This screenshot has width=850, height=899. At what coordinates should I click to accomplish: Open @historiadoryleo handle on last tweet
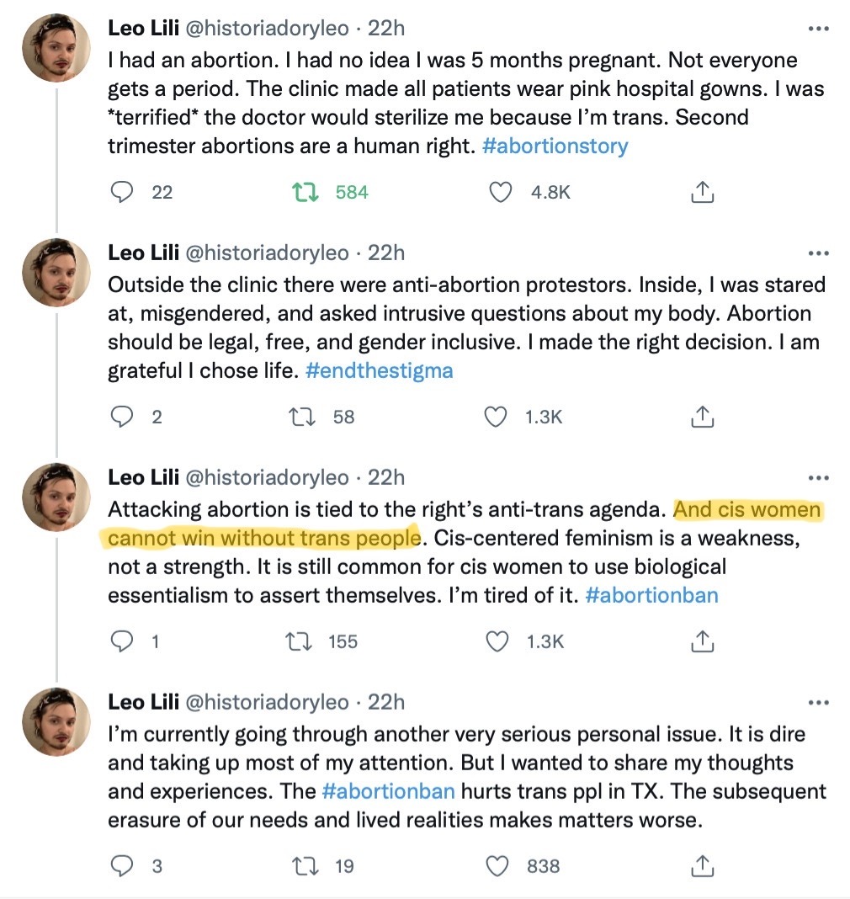point(267,702)
